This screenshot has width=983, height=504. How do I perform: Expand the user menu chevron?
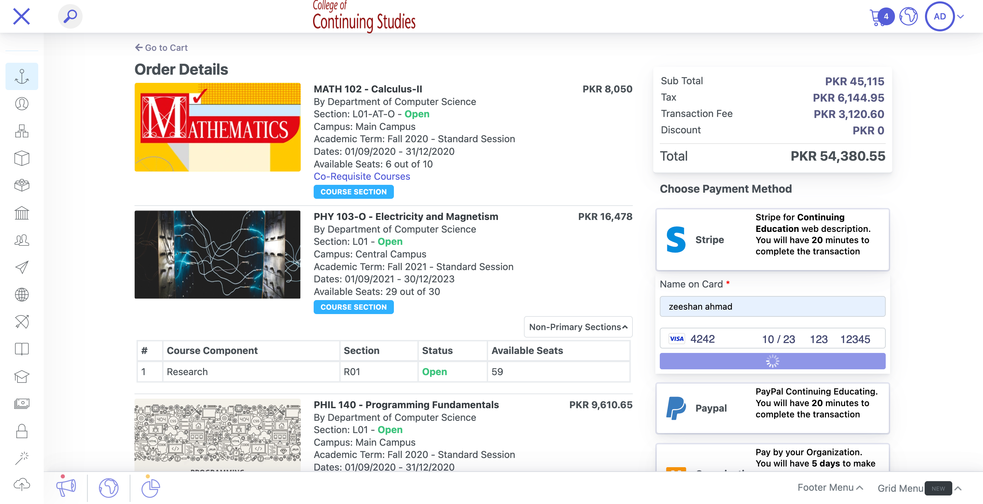961,16
